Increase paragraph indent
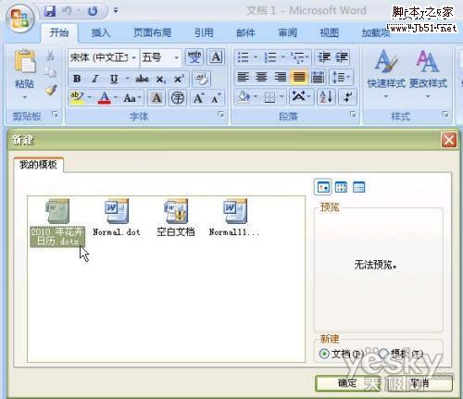This screenshot has height=399, width=463. (x=342, y=57)
